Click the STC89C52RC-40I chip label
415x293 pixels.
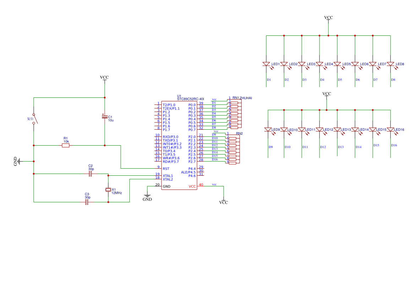coord(191,99)
